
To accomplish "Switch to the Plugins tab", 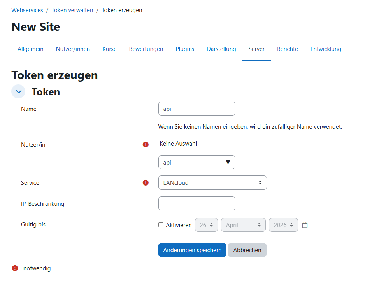I will click(185, 49).
